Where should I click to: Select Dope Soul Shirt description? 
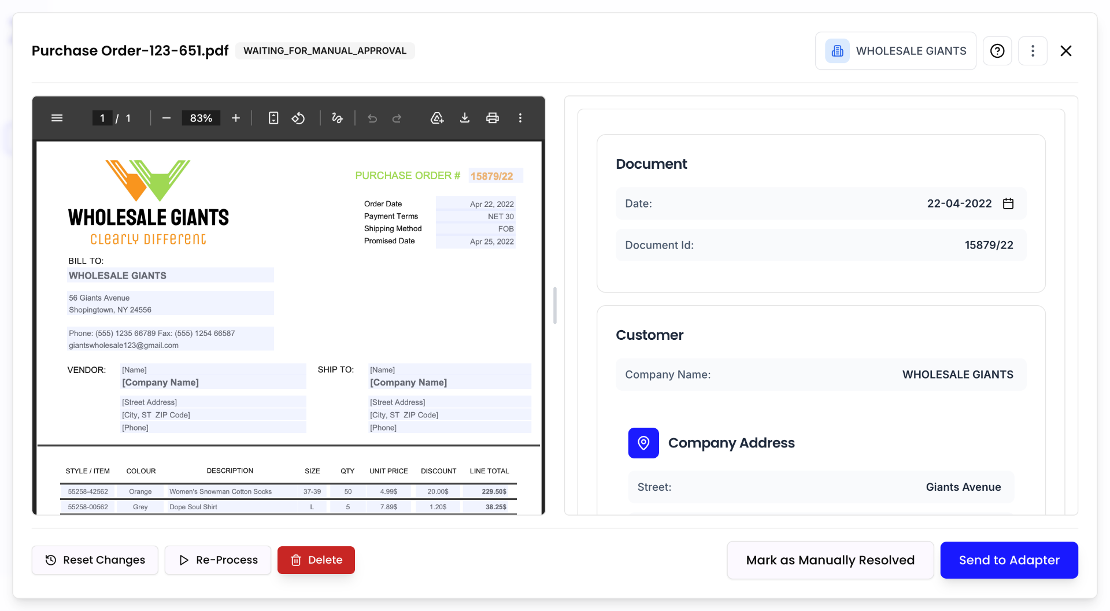(193, 507)
